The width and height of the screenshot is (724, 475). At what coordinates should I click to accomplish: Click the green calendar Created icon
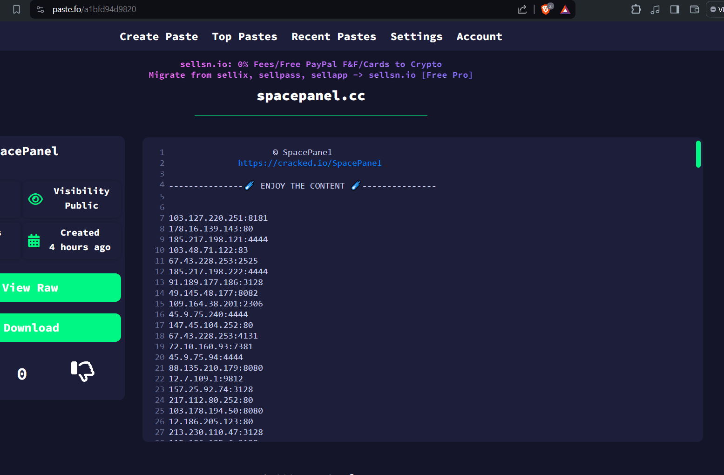click(x=34, y=241)
